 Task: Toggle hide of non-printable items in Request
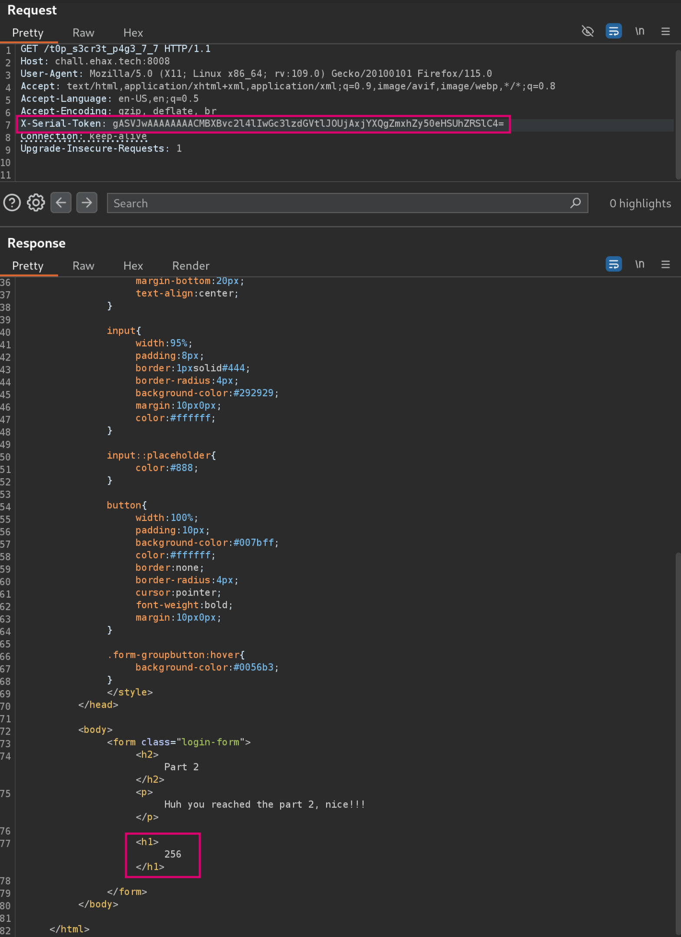[587, 31]
